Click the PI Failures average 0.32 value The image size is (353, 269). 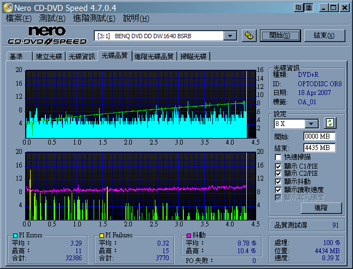[x=163, y=243]
